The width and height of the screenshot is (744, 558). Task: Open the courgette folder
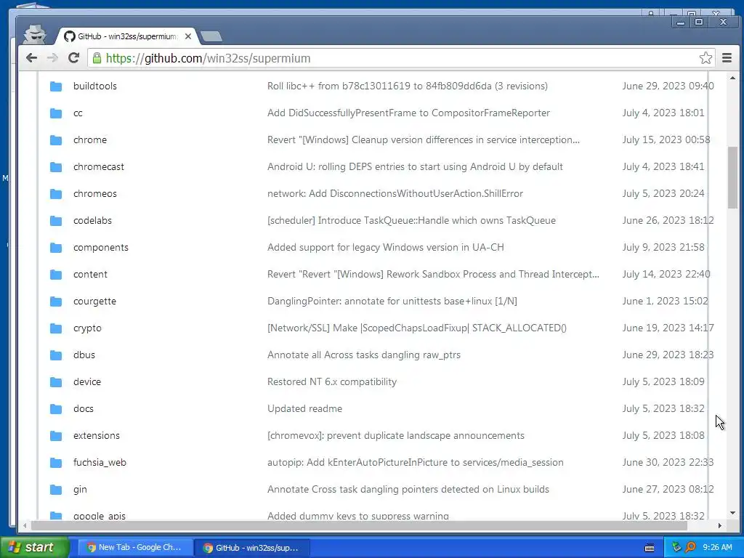94,302
